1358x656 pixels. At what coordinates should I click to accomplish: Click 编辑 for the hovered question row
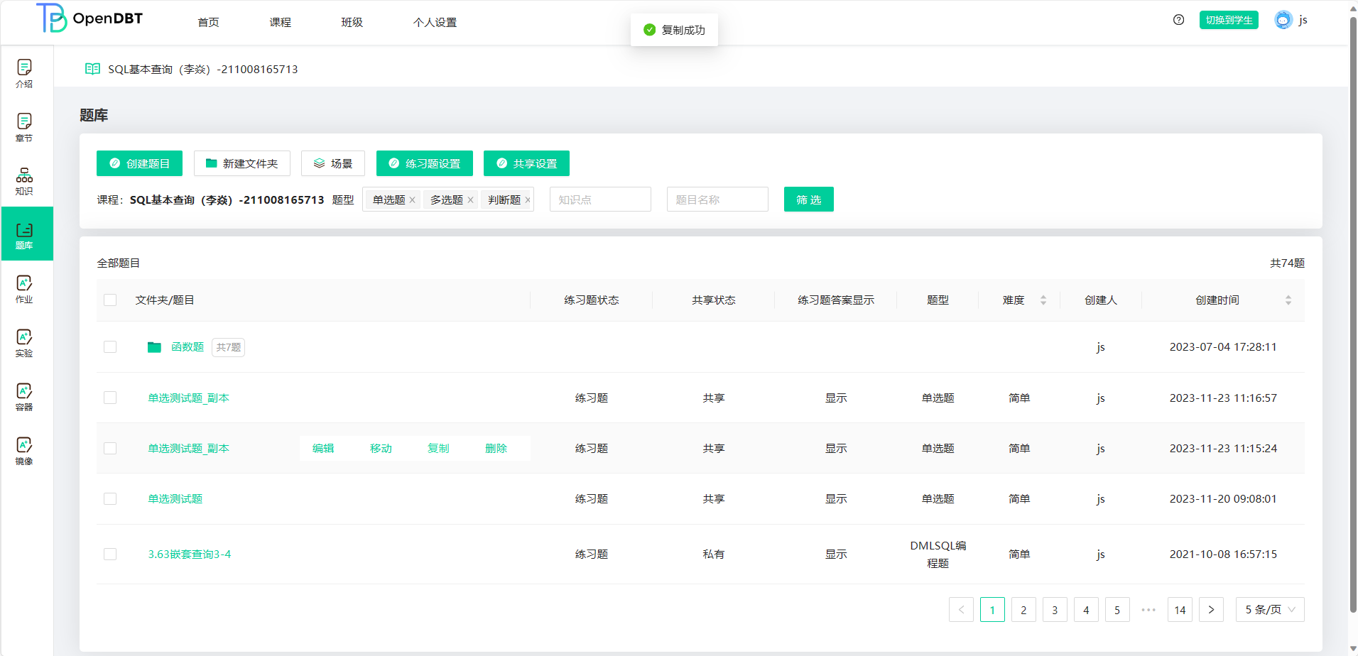pos(323,449)
